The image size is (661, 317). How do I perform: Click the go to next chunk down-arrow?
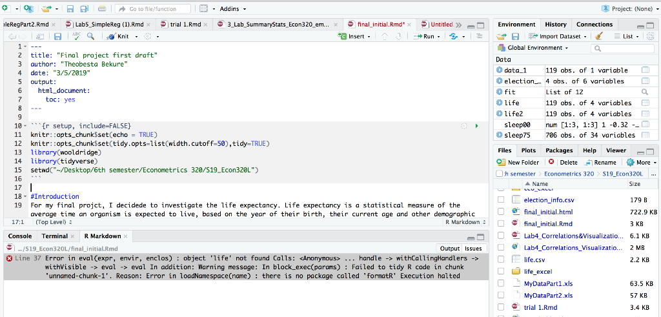point(398,36)
